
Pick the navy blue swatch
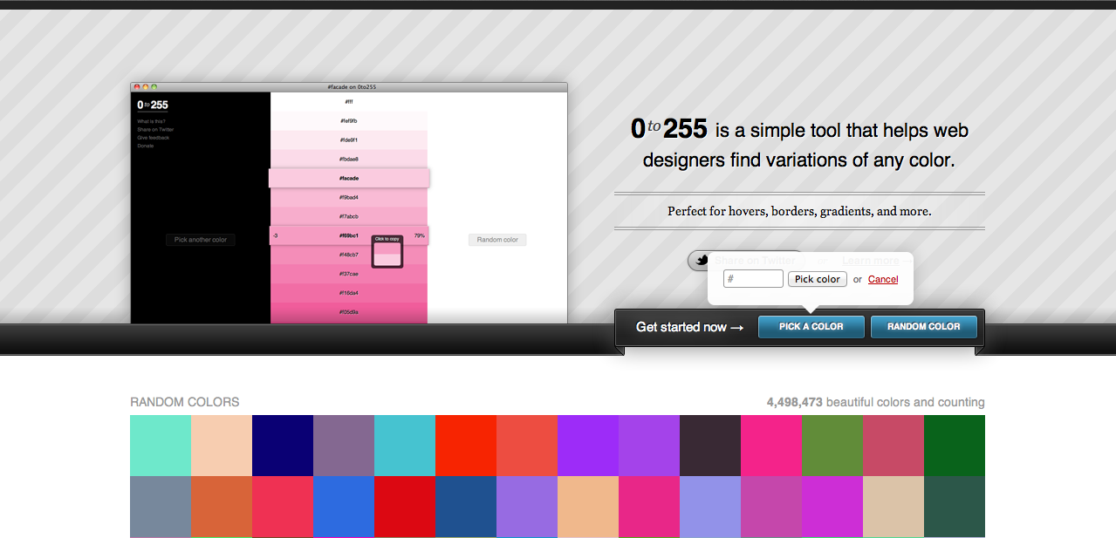click(x=283, y=445)
